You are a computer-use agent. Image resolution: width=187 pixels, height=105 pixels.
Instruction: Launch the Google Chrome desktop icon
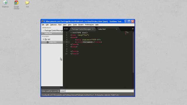pos(16,5)
